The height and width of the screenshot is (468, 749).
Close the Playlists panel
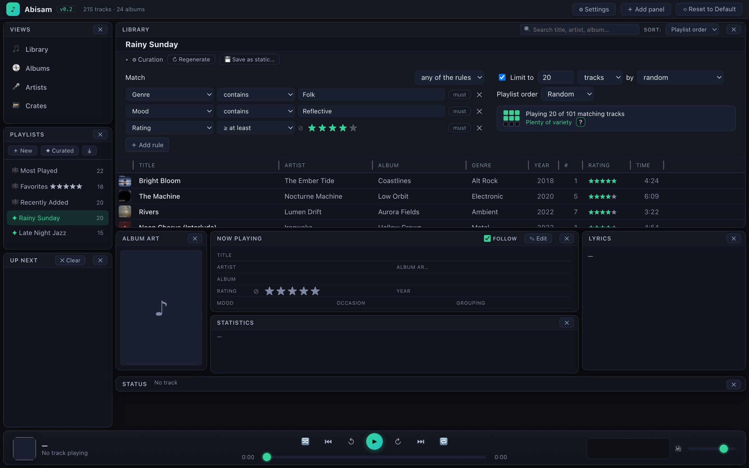pyautogui.click(x=100, y=134)
